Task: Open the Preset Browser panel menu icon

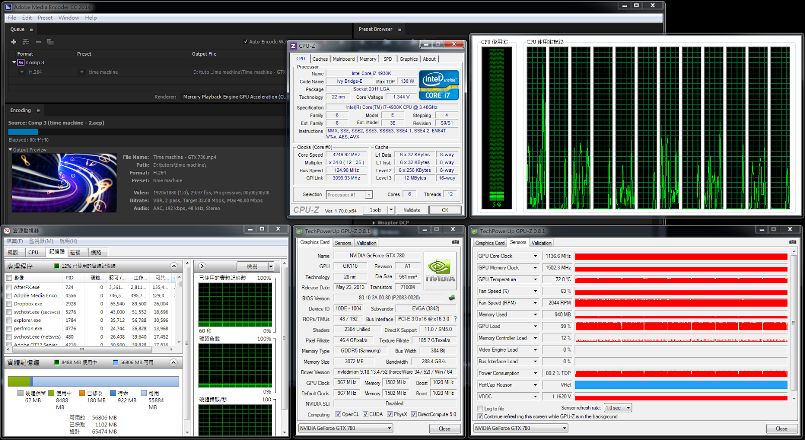Action: click(399, 29)
